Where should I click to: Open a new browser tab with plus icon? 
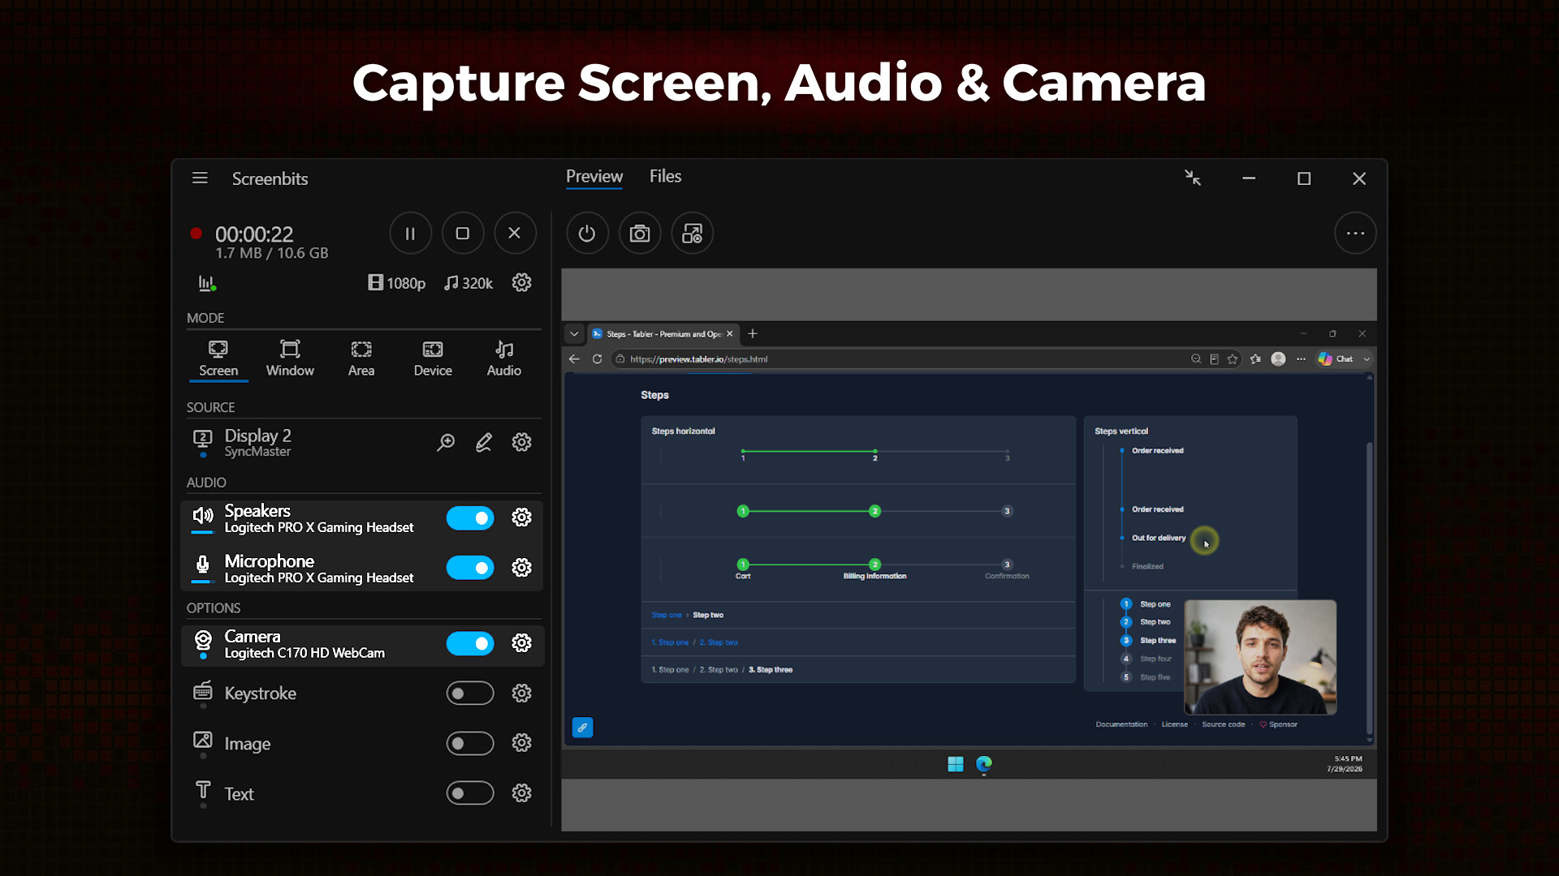pos(753,333)
